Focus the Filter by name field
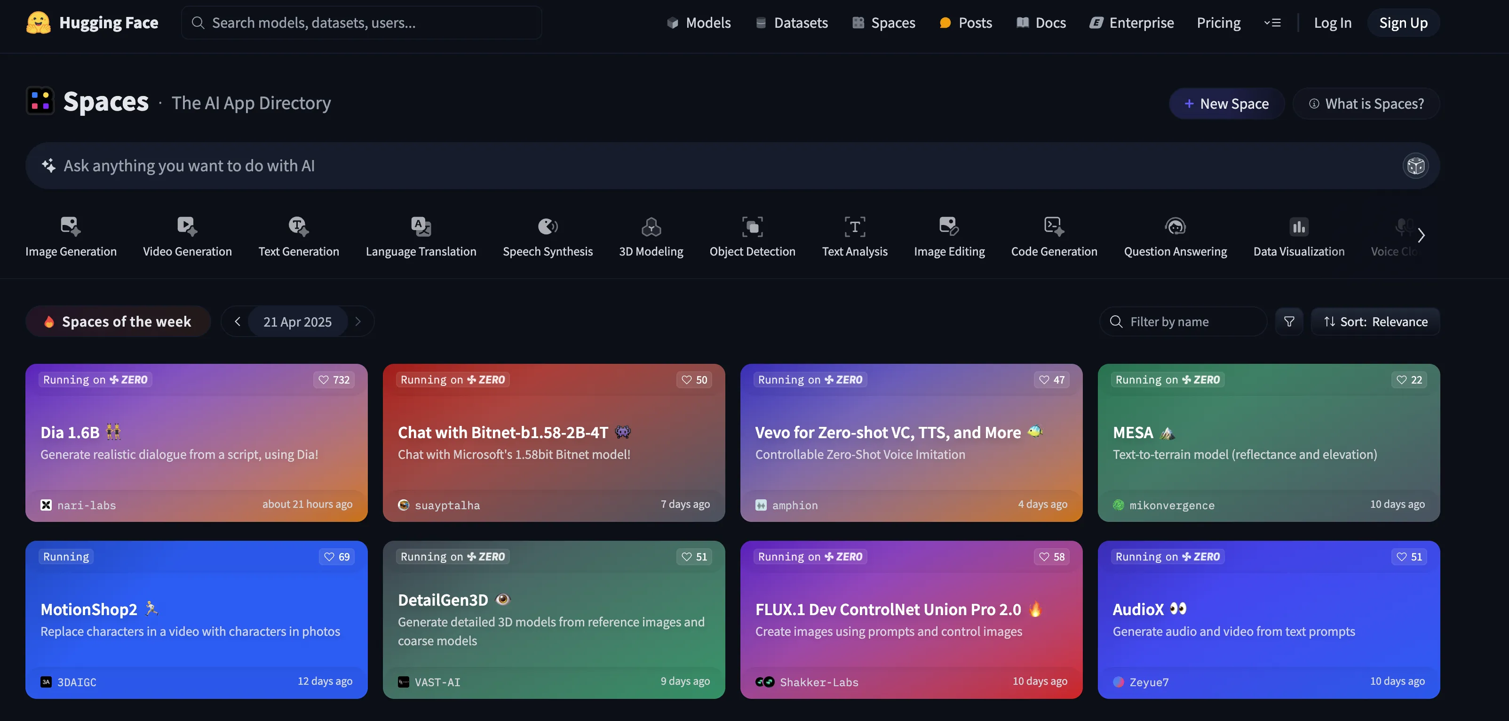Screen dimensions: 1509x721 1183,322
